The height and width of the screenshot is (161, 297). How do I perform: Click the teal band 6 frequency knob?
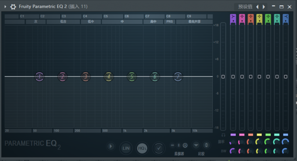tap(276, 142)
